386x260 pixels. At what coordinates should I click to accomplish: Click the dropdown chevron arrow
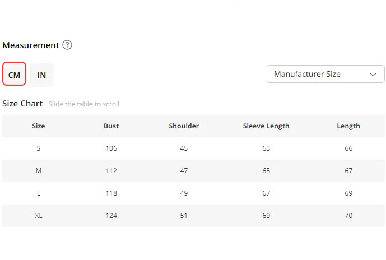tap(373, 74)
